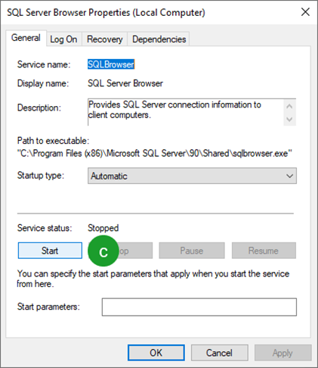The image size is (318, 368).
Task: Click the highlighted SQLBrowser service name
Action: pyautogui.click(x=111, y=64)
